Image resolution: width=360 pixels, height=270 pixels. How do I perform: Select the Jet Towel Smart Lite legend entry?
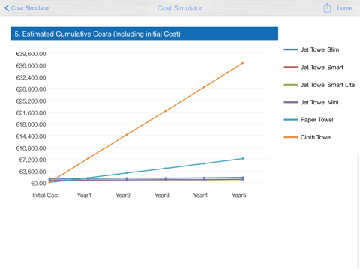[319, 85]
